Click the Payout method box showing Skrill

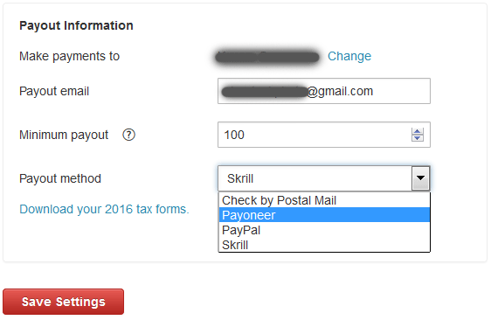pyautogui.click(x=324, y=178)
